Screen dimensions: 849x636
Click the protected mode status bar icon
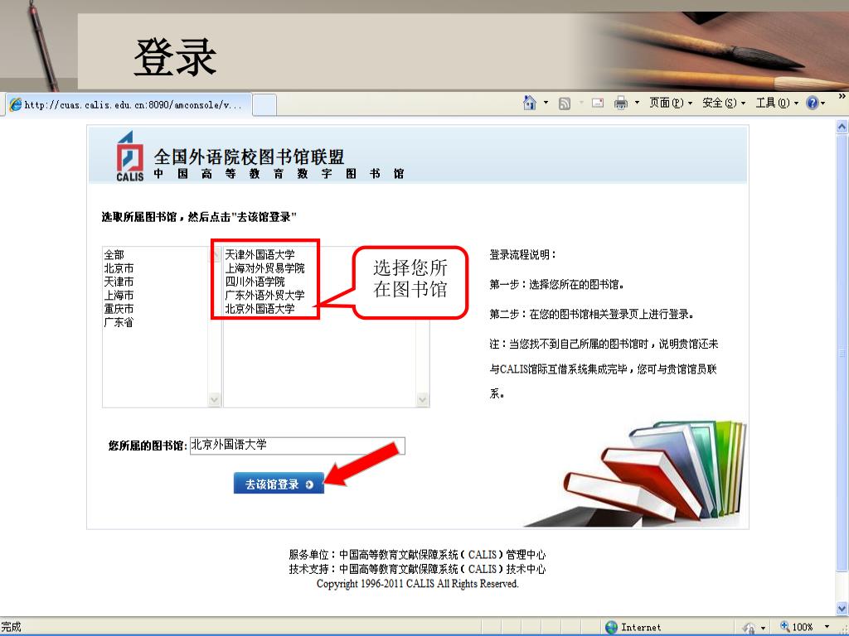pyautogui.click(x=750, y=628)
